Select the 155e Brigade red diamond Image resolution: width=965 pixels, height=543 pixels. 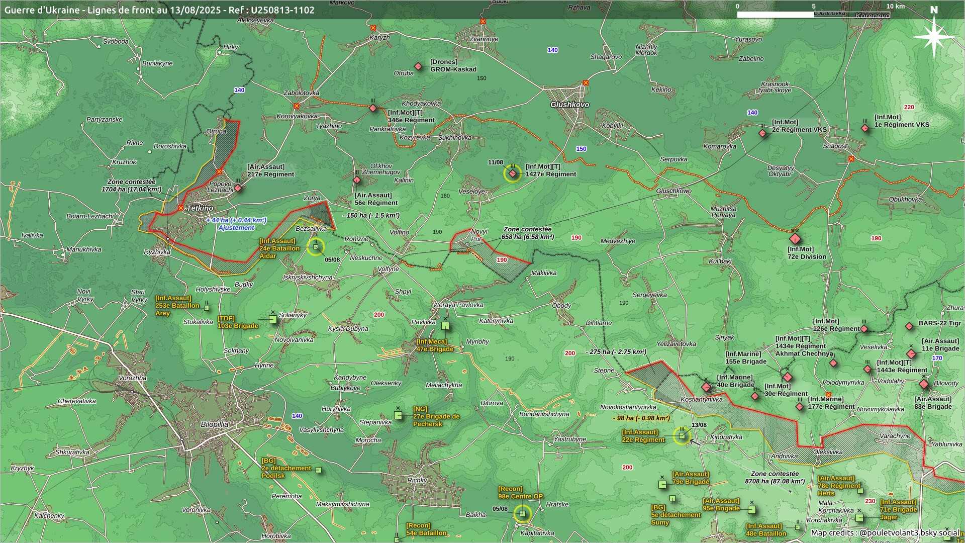click(788, 377)
